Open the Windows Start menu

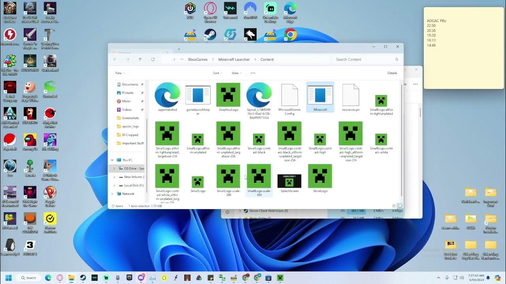pos(8,278)
